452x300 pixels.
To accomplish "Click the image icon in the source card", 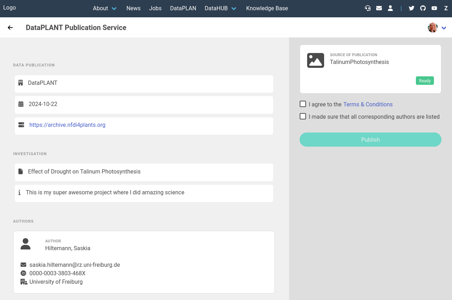I will (x=316, y=60).
